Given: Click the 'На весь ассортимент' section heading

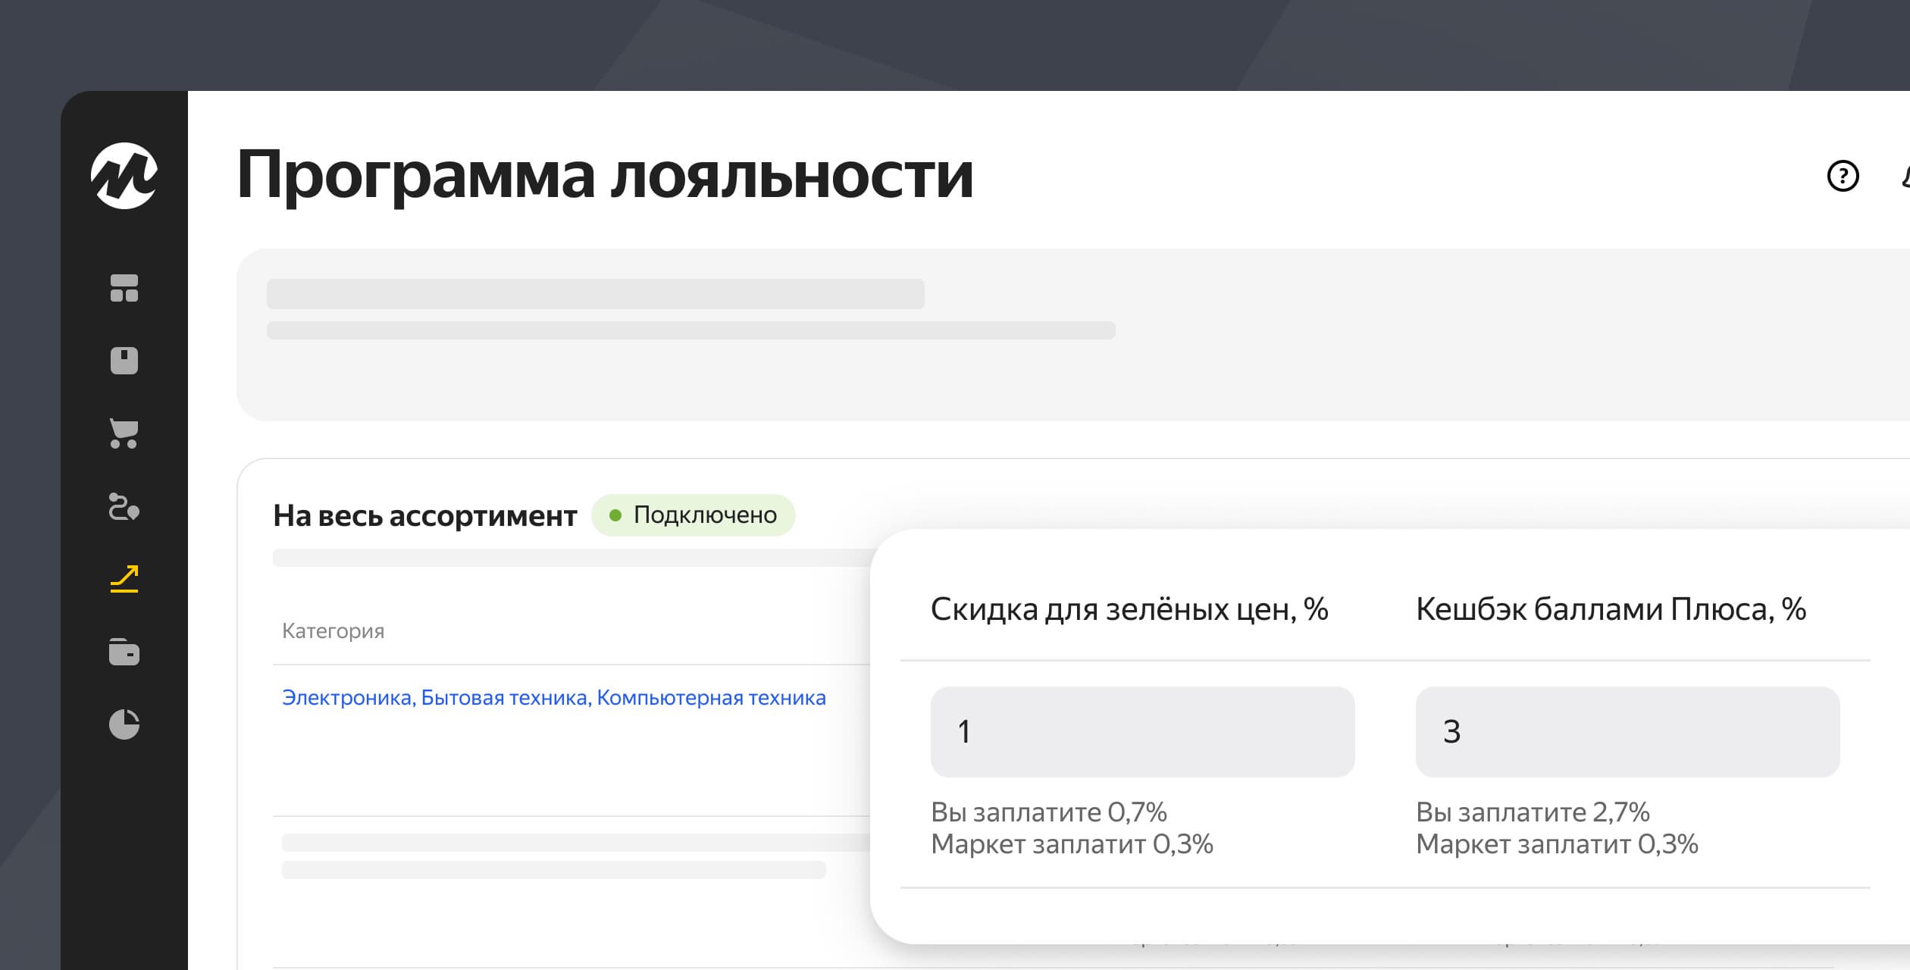Looking at the screenshot, I should [424, 515].
